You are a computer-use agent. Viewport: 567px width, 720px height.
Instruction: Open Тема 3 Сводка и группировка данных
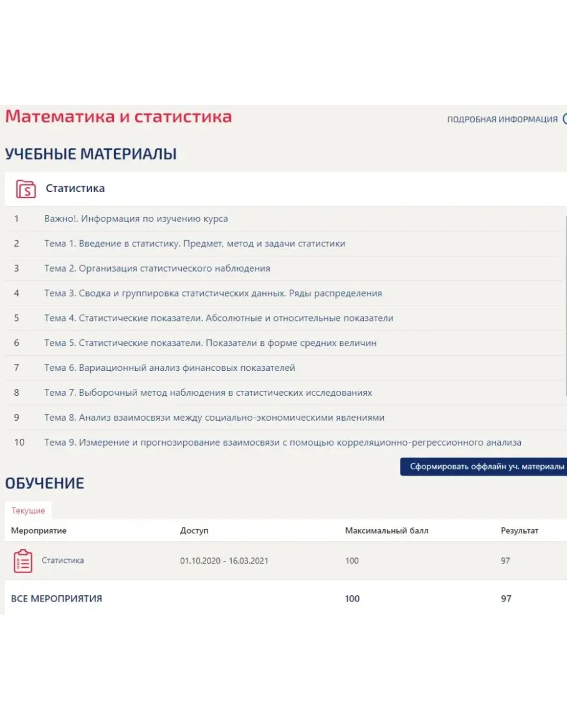(x=213, y=293)
